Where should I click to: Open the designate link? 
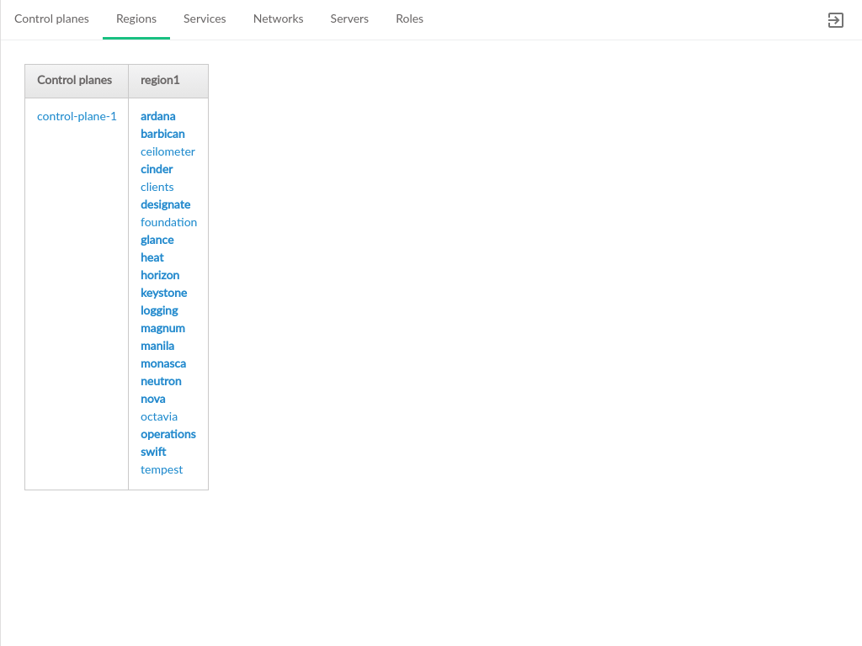tap(165, 204)
